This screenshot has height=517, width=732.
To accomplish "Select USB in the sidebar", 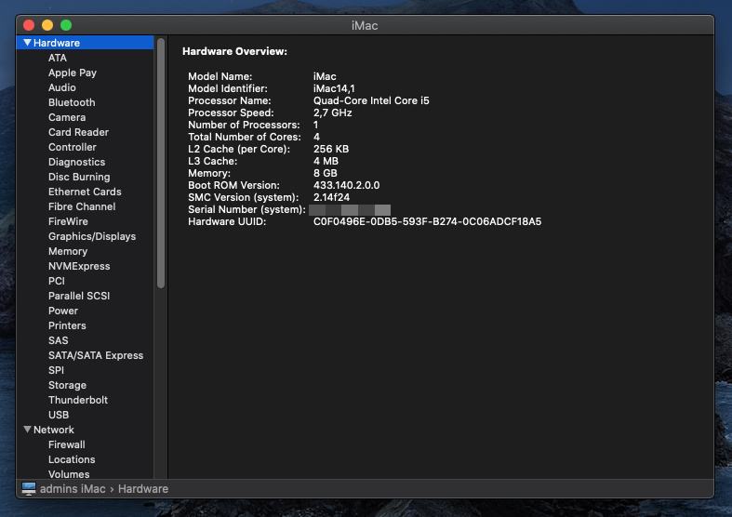I will click(x=59, y=415).
